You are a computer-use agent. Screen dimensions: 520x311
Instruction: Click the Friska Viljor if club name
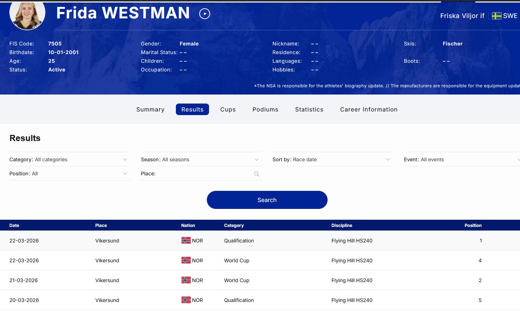coord(462,16)
